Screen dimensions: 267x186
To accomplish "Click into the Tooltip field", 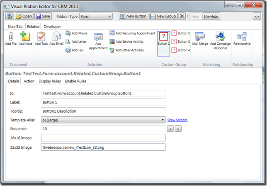I will pyautogui.click(x=103, y=111).
